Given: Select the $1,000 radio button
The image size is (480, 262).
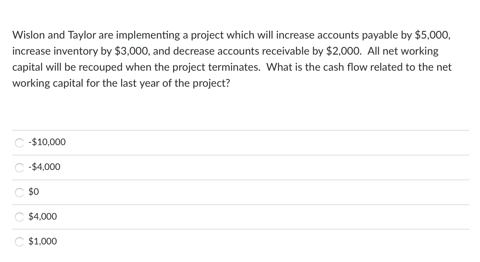Looking at the screenshot, I should click(x=19, y=241).
